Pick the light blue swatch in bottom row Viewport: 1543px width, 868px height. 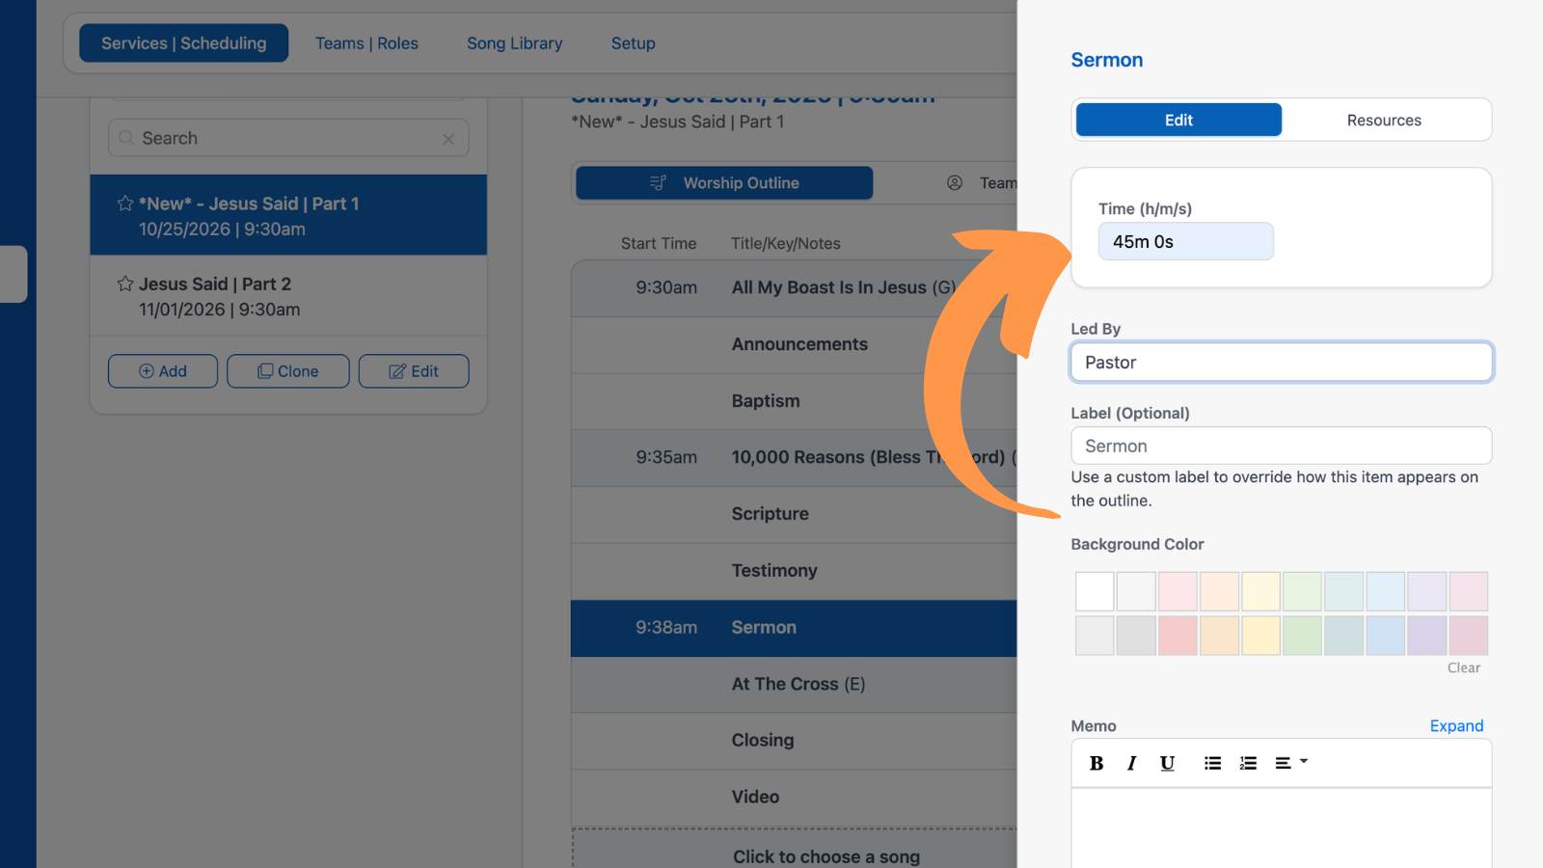click(1385, 636)
